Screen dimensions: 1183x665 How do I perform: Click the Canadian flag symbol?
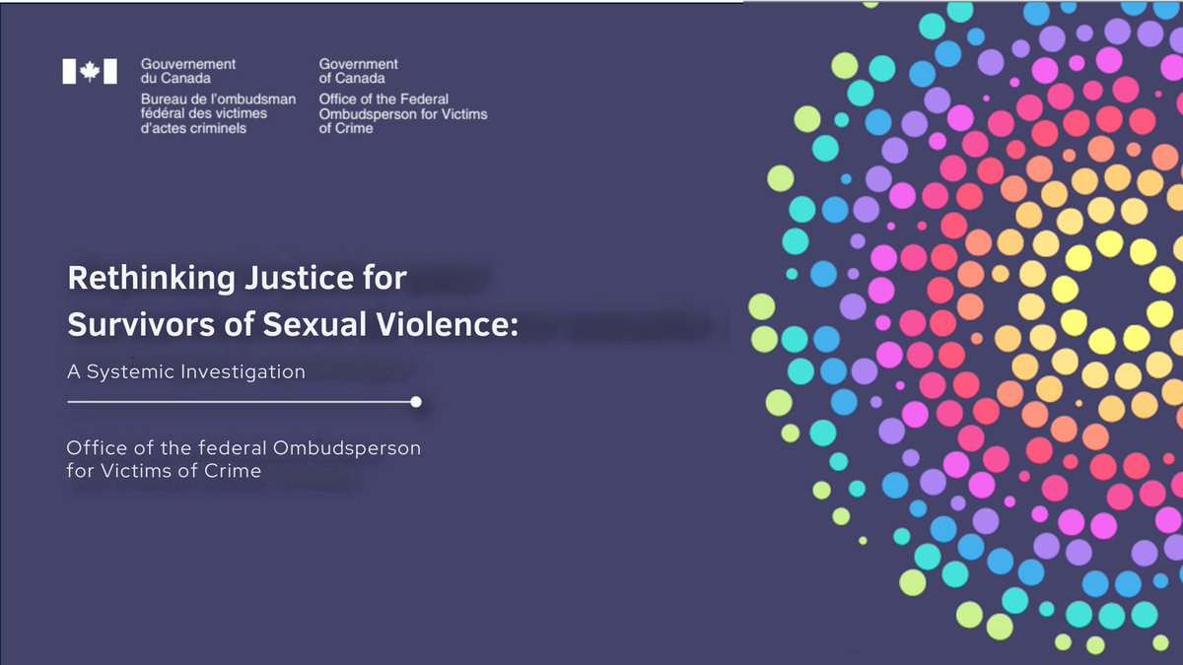90,71
